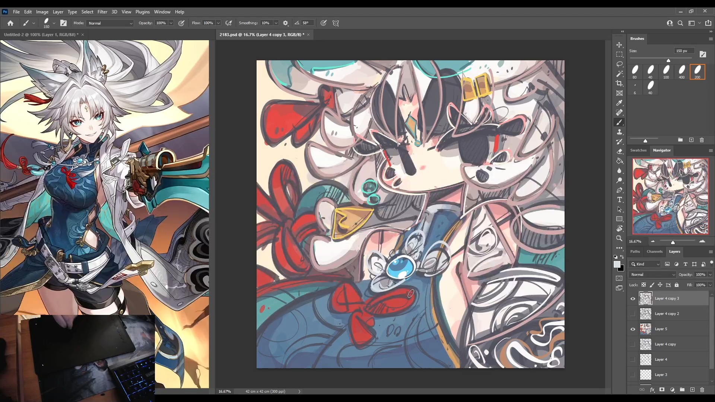The height and width of the screenshot is (402, 715).
Task: Create new brush in Brushes panel
Action: (691, 140)
